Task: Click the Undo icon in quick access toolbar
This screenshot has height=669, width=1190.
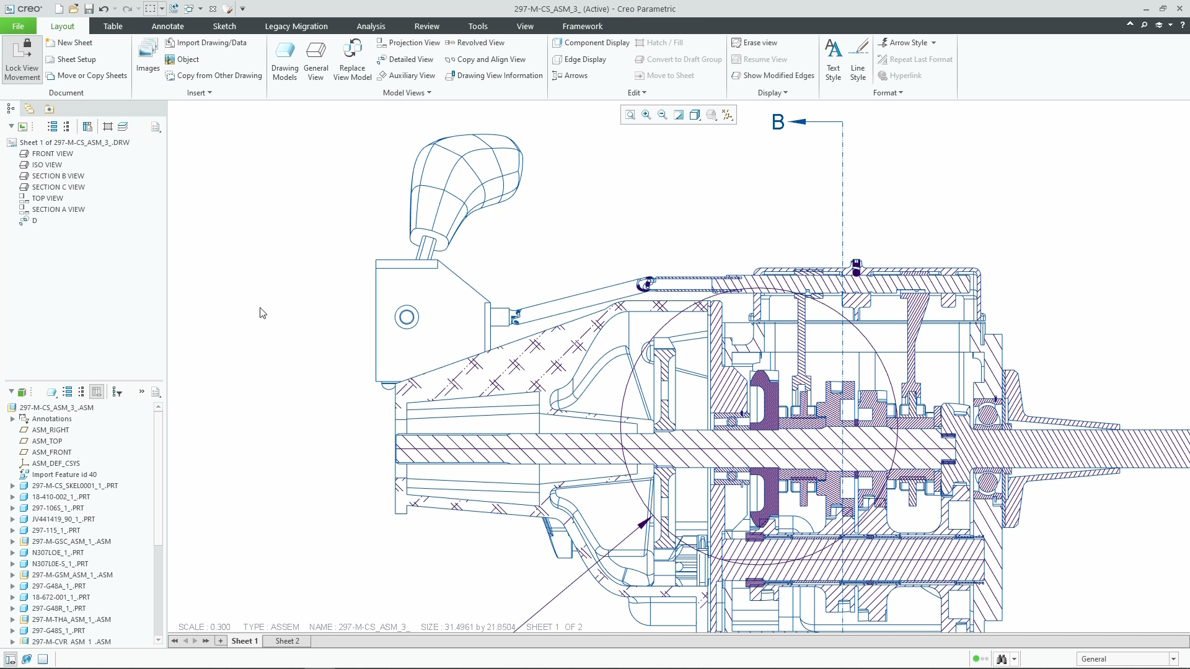Action: (x=104, y=9)
